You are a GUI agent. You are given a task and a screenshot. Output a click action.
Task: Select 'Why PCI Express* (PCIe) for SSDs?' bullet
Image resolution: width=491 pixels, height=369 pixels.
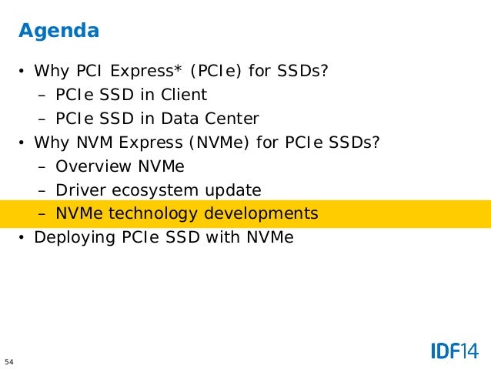(181, 71)
